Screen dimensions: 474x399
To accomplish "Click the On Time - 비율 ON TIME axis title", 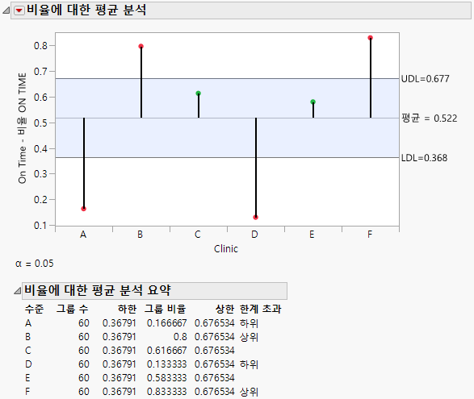I will tap(22, 128).
